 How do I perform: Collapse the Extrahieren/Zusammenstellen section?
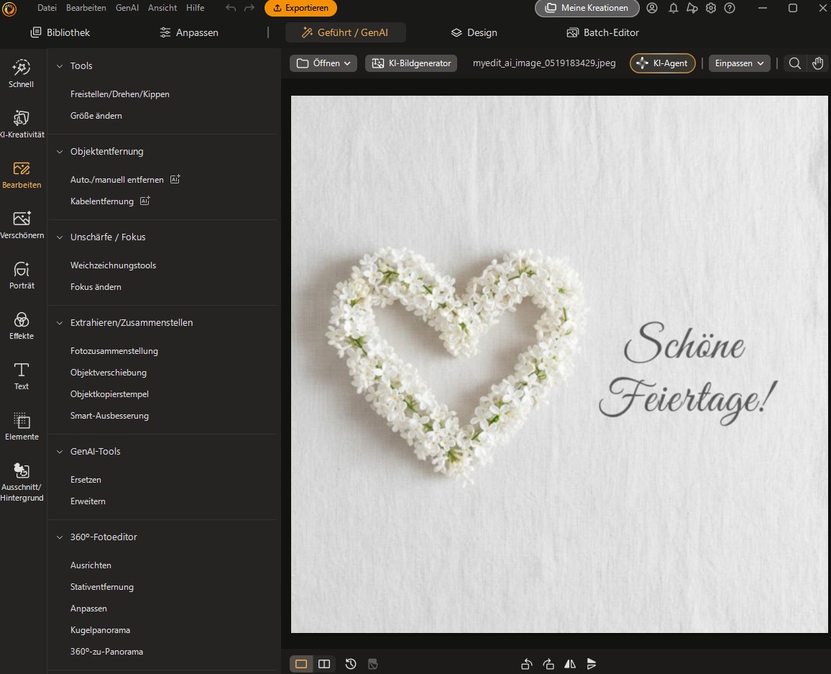[x=60, y=323]
